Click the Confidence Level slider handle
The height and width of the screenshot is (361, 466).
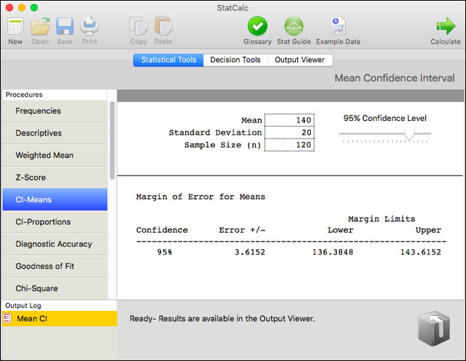coord(409,135)
